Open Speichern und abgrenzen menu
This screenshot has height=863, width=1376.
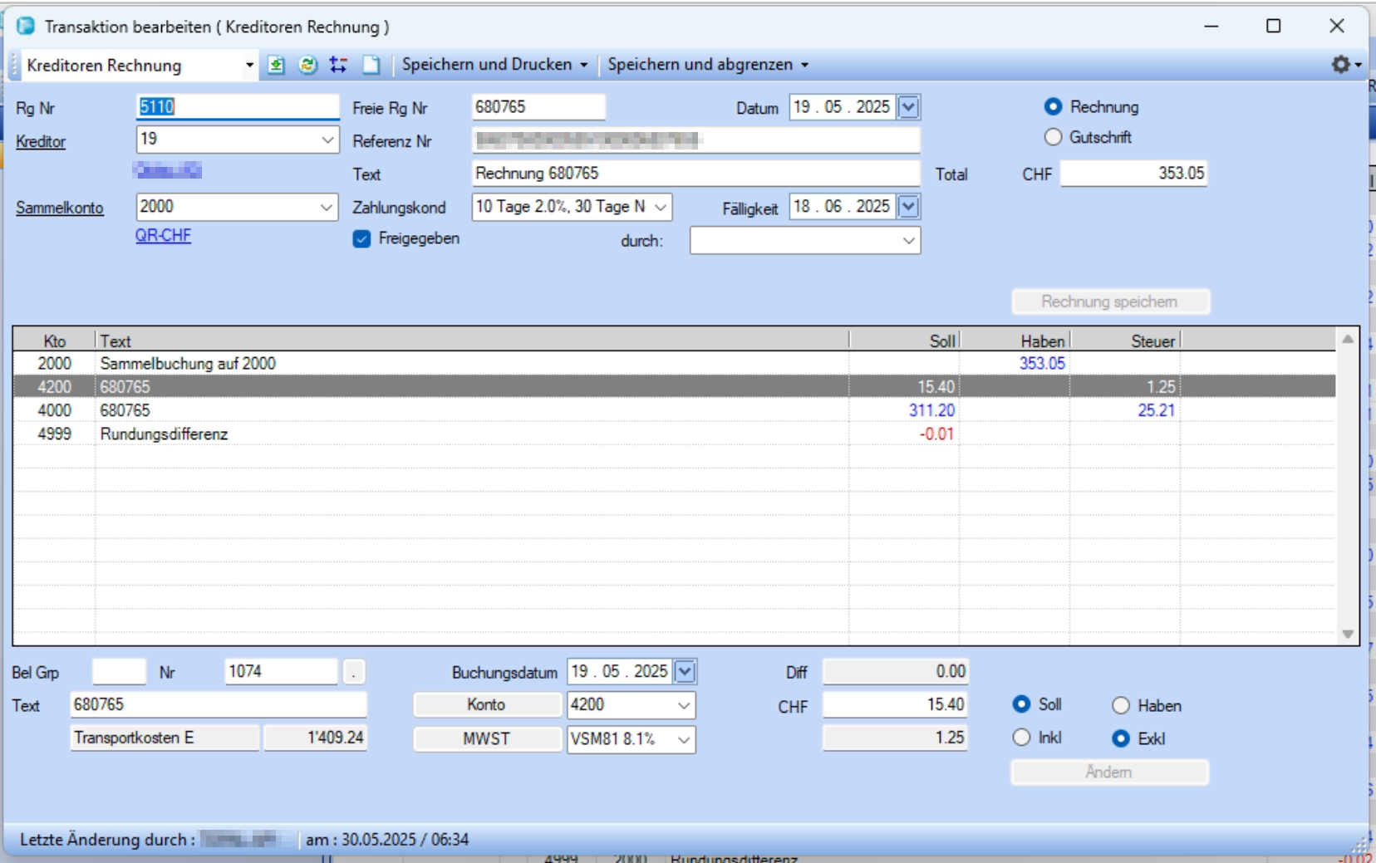click(707, 65)
